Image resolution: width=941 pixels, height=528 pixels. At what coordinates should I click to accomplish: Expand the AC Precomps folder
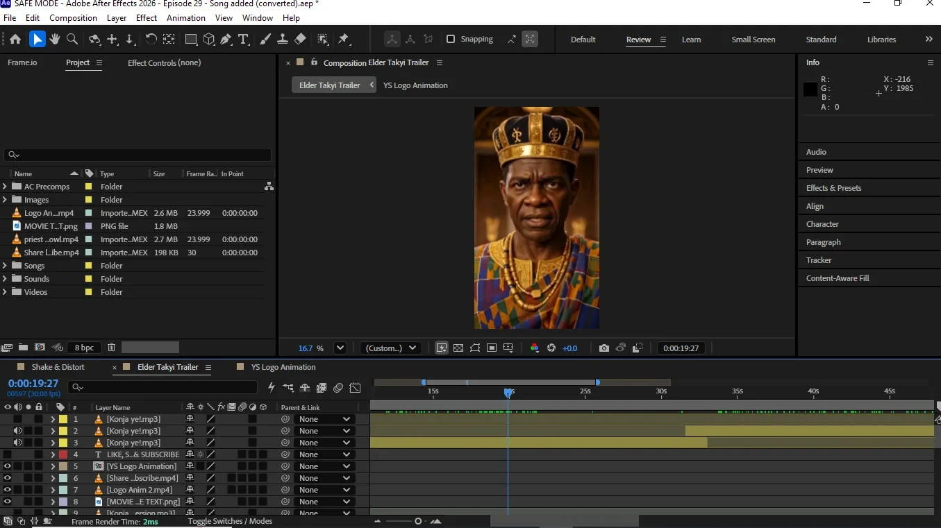[x=5, y=186]
